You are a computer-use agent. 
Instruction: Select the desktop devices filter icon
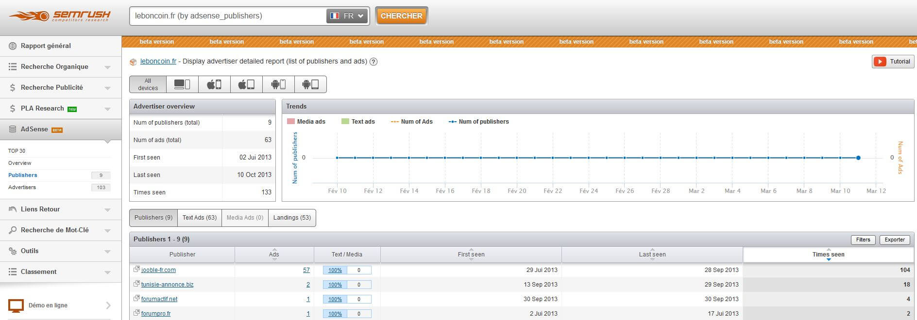(x=182, y=84)
